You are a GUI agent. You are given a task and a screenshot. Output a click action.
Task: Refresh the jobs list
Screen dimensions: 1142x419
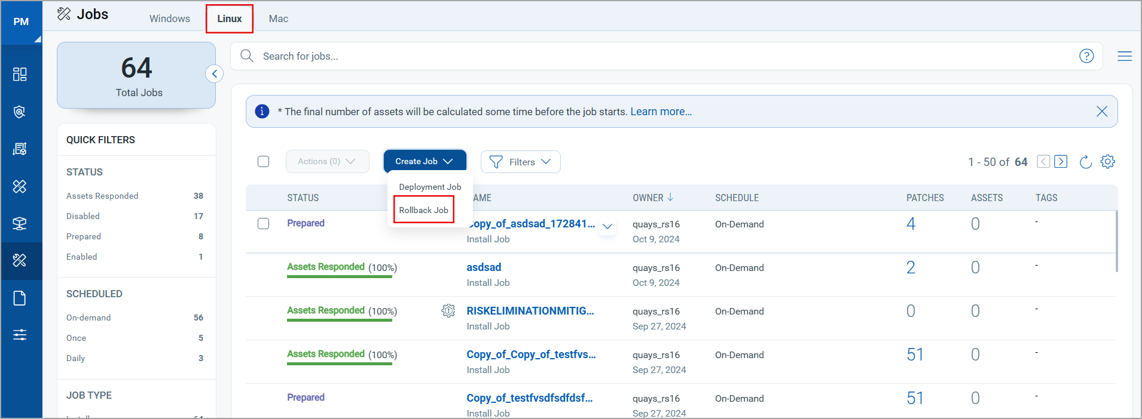click(1086, 162)
